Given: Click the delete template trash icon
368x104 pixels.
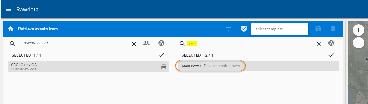Looking at the screenshot, I should 333,29.
